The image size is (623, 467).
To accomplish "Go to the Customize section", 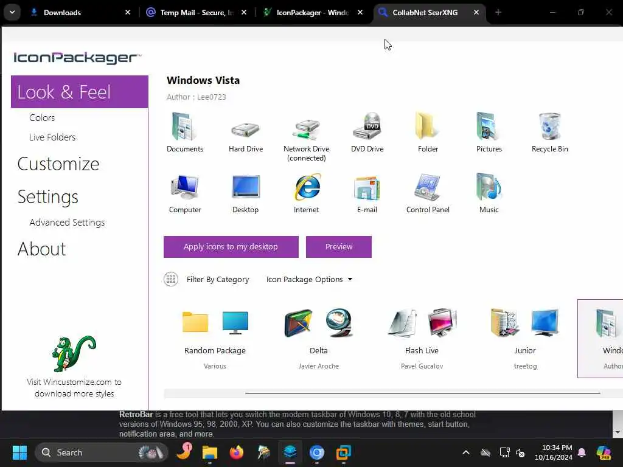I will pos(58,164).
